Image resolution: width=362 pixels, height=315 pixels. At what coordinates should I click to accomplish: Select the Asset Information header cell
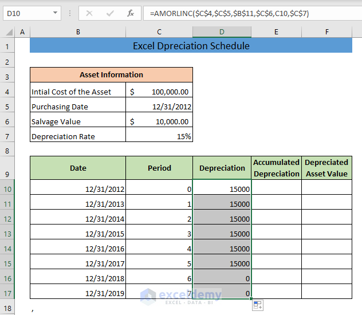pyautogui.click(x=111, y=74)
